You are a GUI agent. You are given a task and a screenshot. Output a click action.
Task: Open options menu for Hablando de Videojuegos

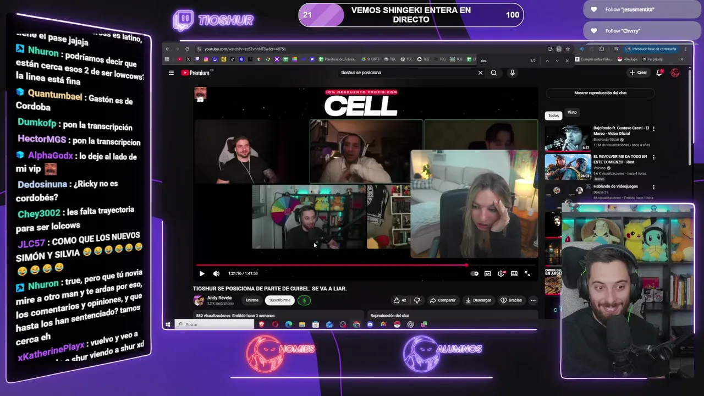coord(653,187)
